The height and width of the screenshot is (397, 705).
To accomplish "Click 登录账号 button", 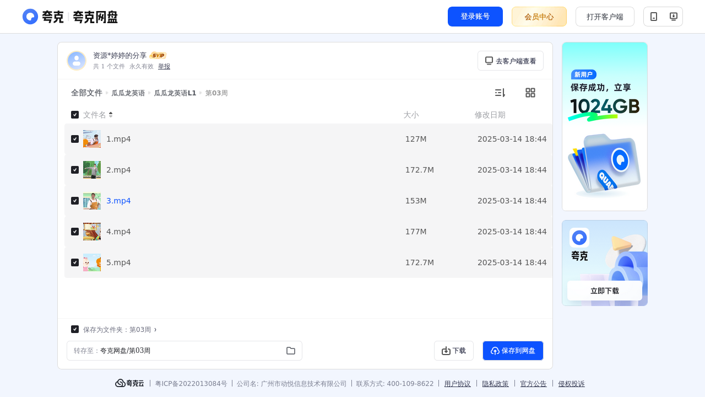I will coord(475,17).
